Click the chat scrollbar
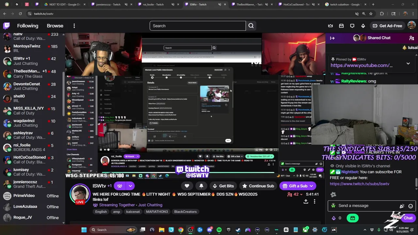The image size is (418, 235). [x=416, y=182]
